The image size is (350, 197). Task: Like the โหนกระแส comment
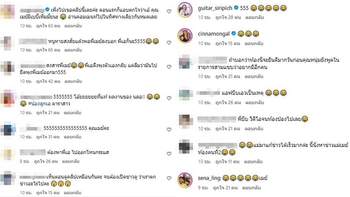(169, 154)
